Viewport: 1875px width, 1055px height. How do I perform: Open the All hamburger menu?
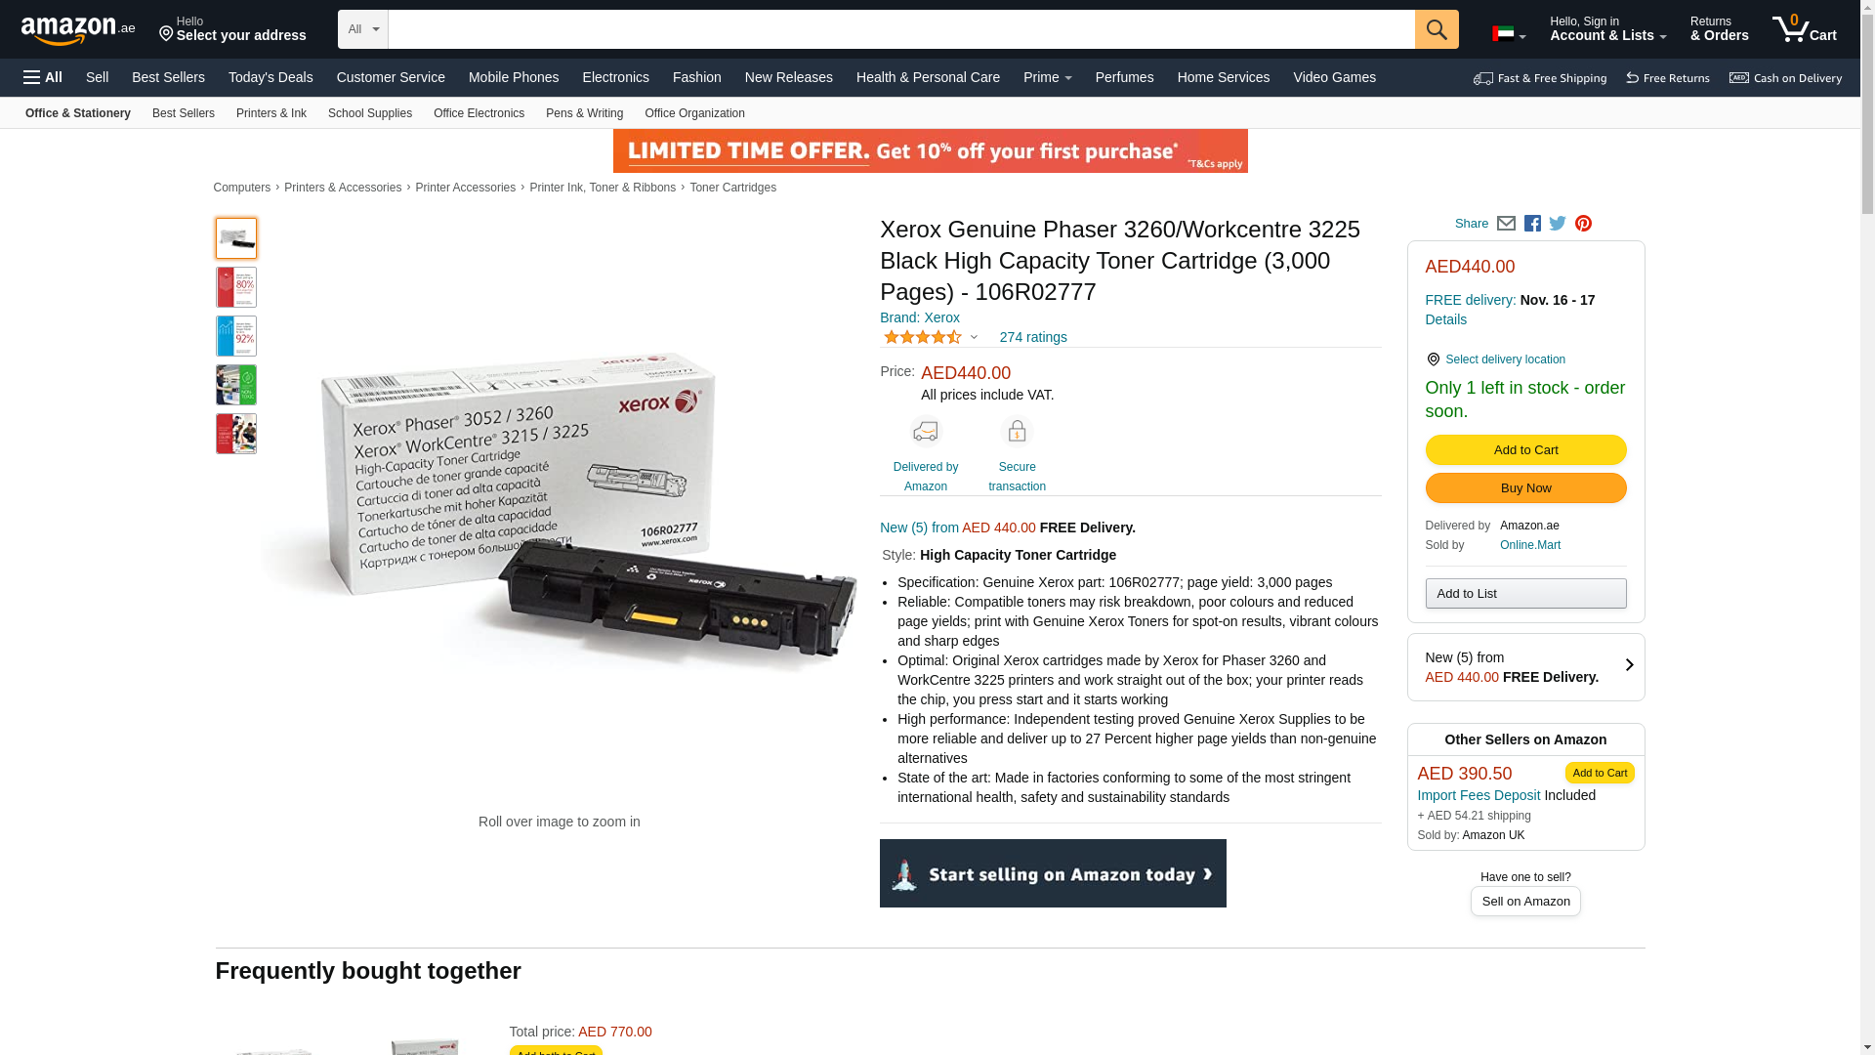tap(43, 77)
